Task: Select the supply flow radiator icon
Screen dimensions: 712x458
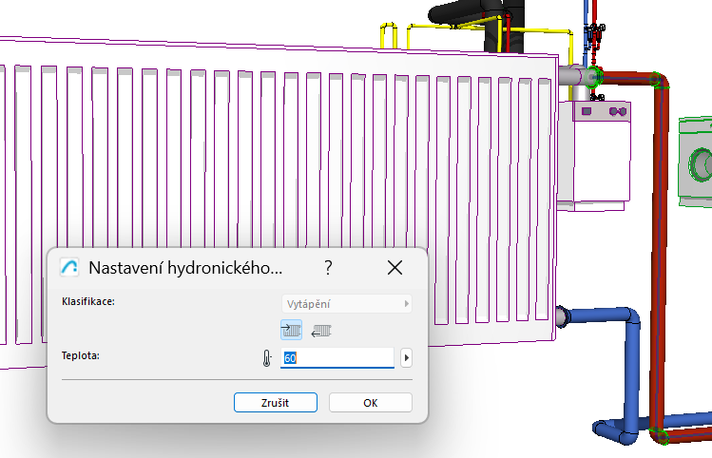Action: click(x=291, y=330)
